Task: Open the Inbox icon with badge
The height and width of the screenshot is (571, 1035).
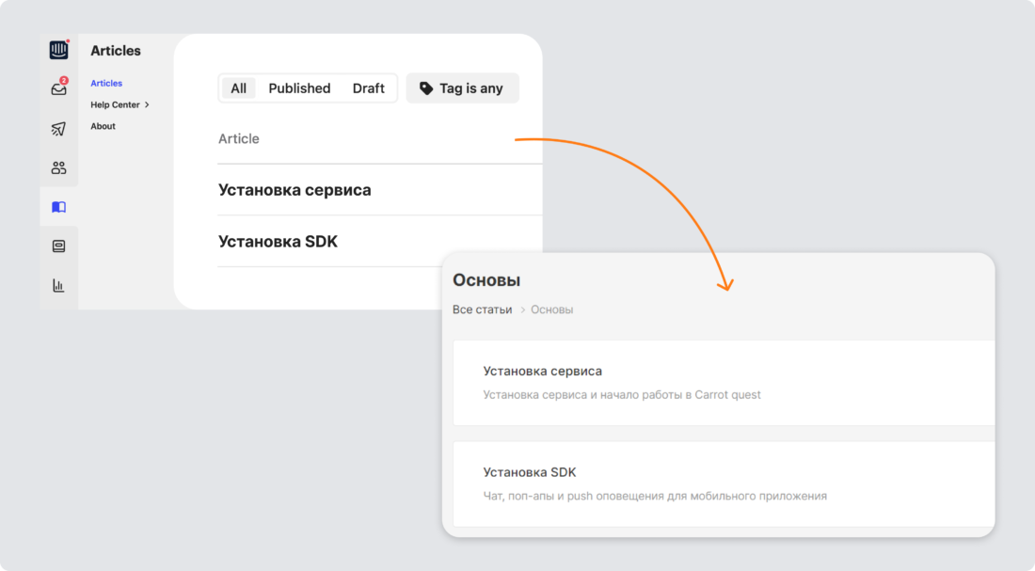Action: [58, 88]
